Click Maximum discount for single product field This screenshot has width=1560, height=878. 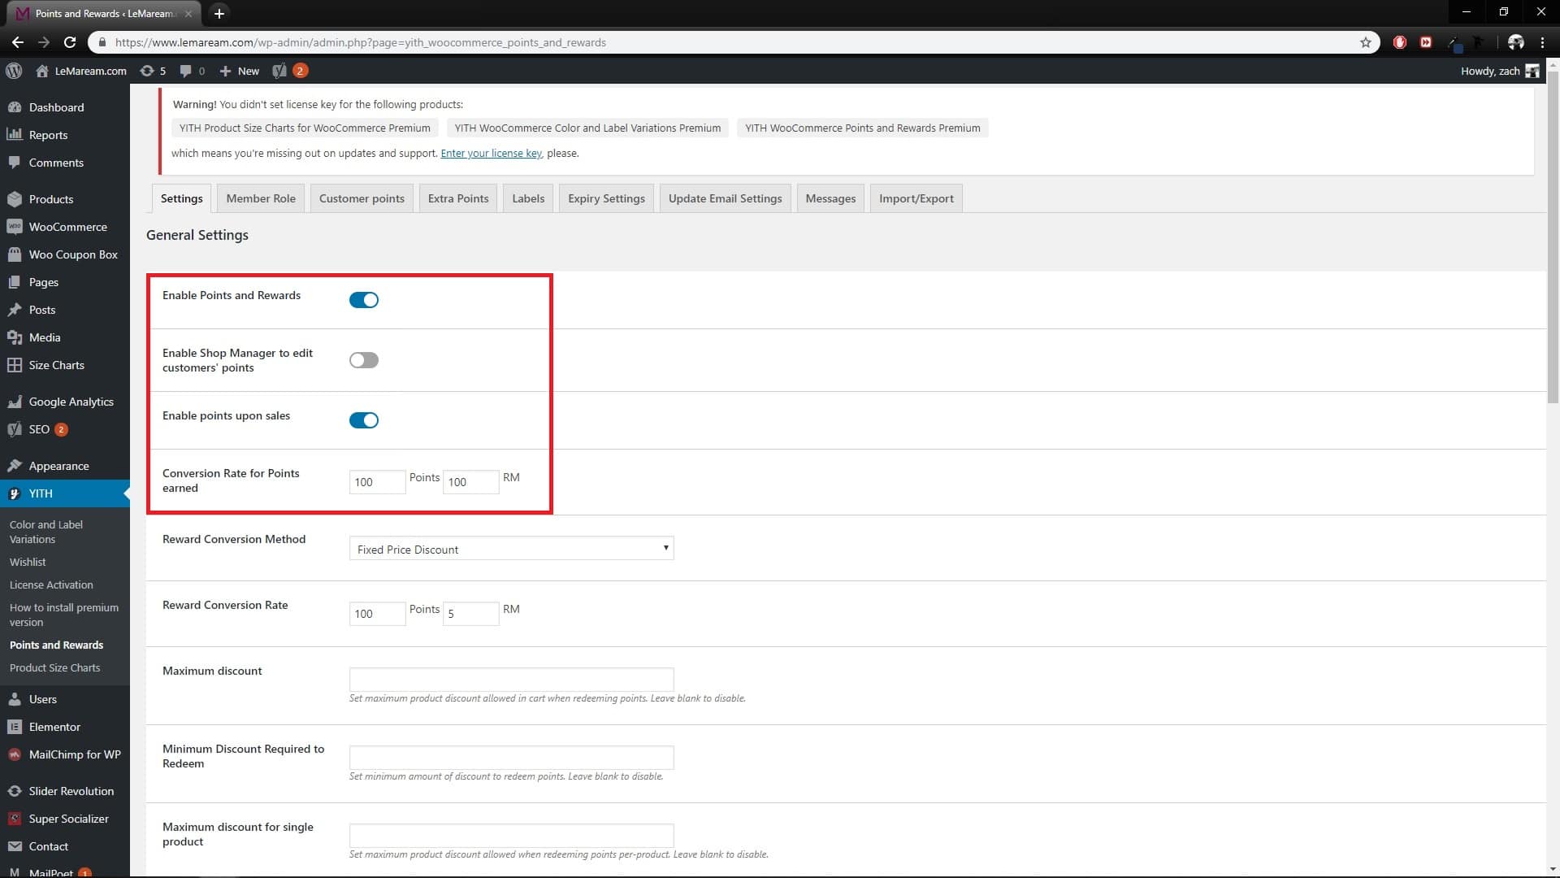click(x=511, y=835)
